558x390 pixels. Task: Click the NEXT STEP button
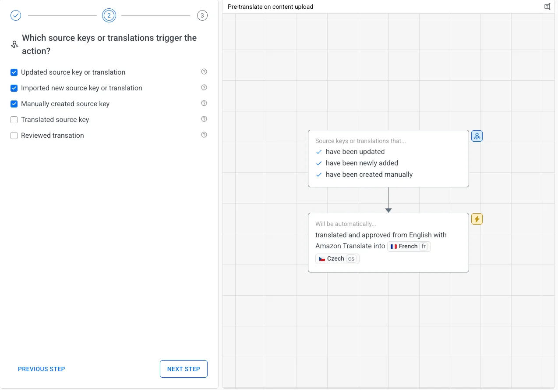[x=184, y=369]
